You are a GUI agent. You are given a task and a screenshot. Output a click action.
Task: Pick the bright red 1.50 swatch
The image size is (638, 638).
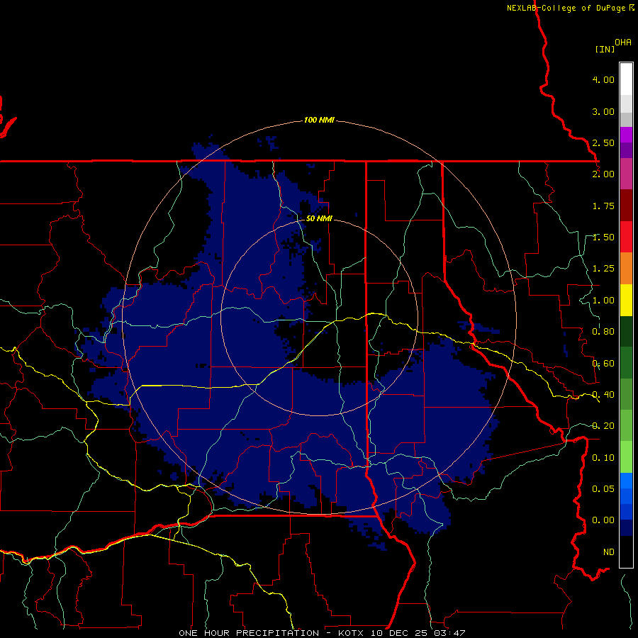[626, 237]
